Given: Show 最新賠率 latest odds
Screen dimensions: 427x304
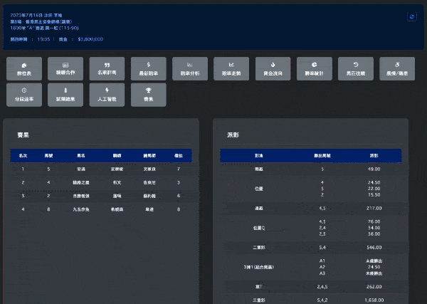Looking at the screenshot, I should click(x=149, y=68).
